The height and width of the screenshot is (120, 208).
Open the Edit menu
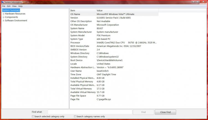[x=9, y=6]
